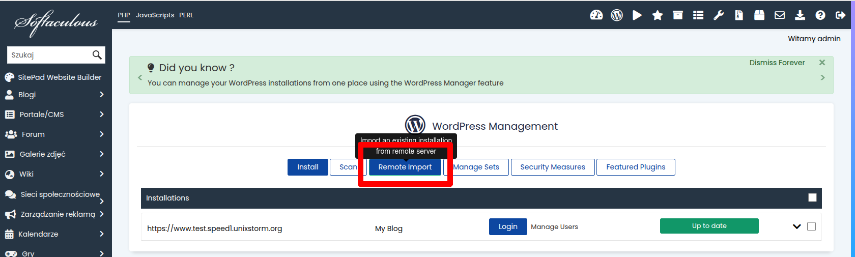855x257 pixels.
Task: Click the WordPress logo beside WordPress Management
Action: click(415, 125)
